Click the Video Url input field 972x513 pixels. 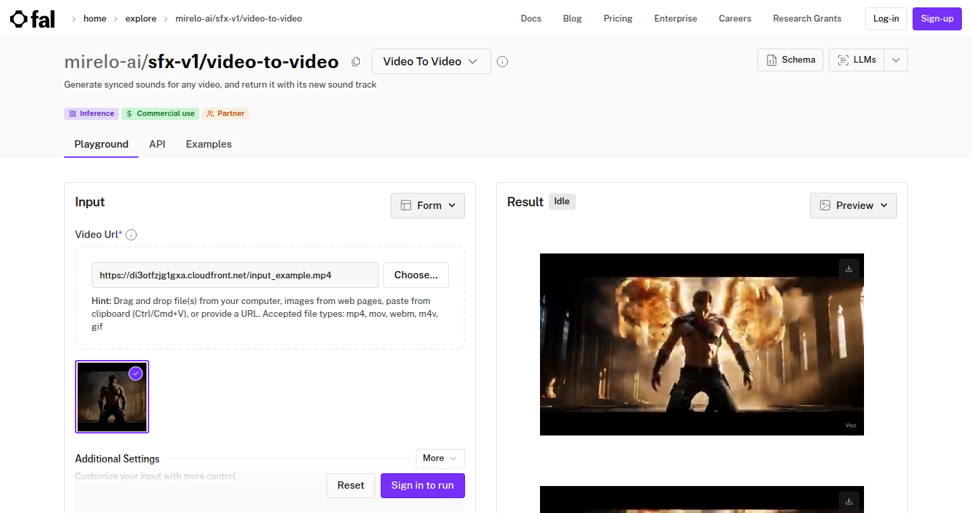point(235,275)
